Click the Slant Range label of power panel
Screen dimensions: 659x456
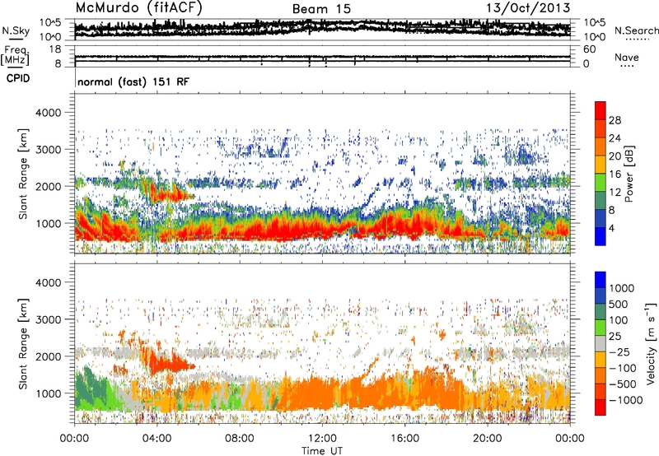[24, 174]
